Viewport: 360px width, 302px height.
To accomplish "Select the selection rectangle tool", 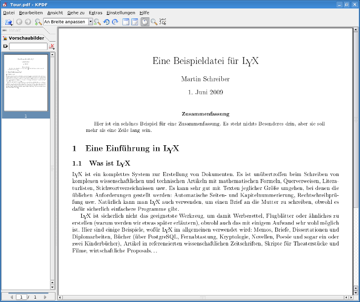I will (163, 22).
